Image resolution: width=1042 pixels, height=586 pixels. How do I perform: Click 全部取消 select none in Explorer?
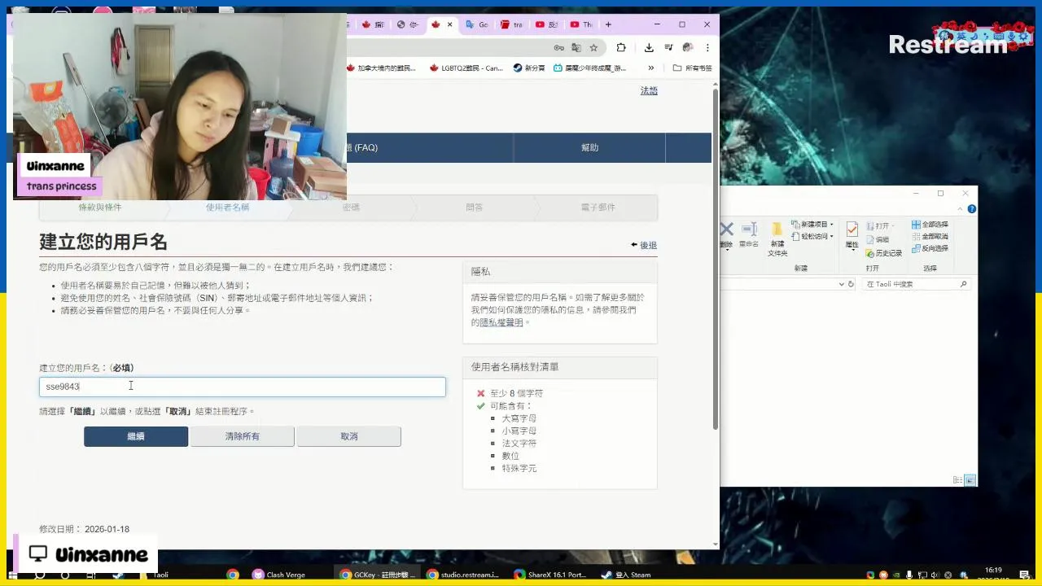tap(930, 236)
